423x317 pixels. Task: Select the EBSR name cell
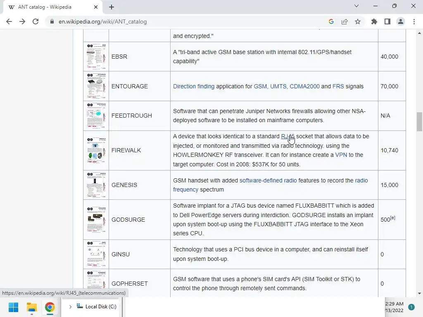[x=140, y=57]
